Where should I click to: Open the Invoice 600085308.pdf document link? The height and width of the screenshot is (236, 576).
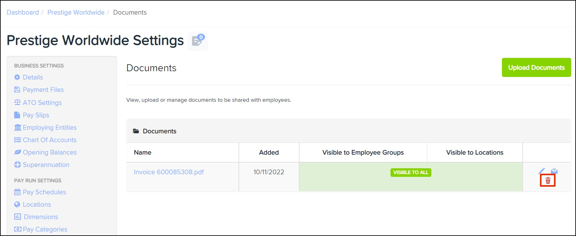(x=169, y=172)
